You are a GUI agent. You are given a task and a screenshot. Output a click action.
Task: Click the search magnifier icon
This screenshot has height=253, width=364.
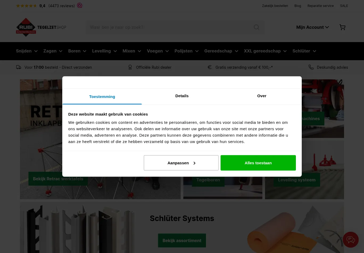click(x=257, y=27)
